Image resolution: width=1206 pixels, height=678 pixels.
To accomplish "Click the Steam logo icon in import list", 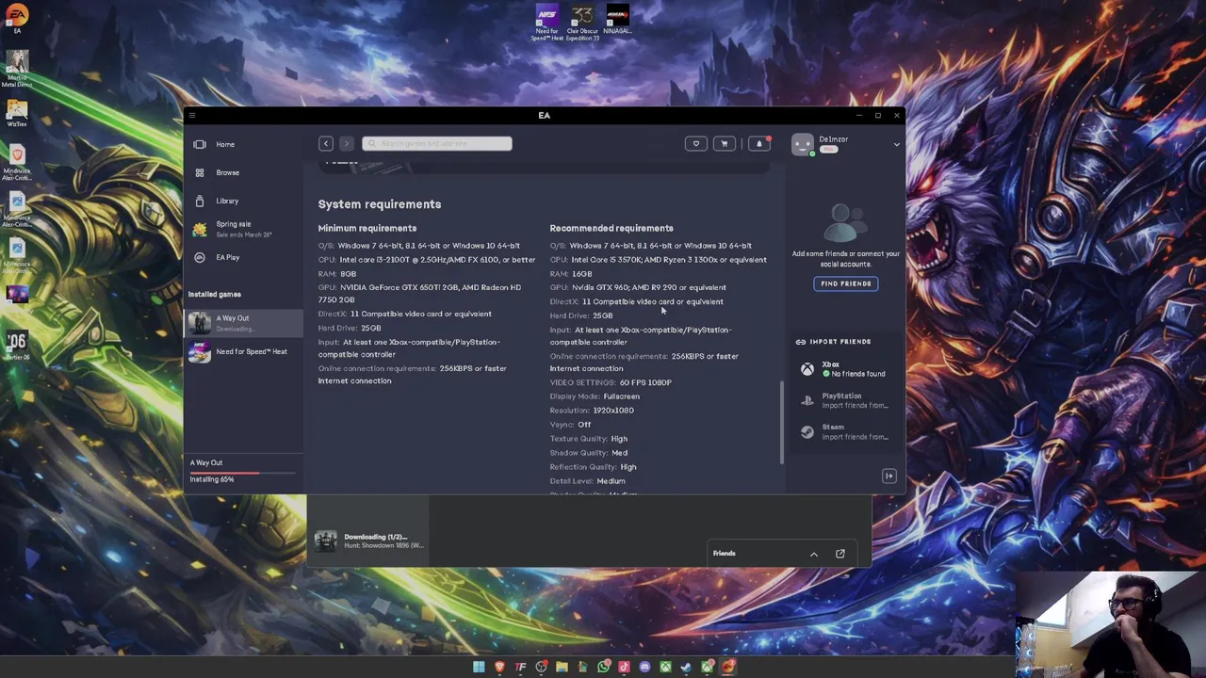I will point(807,432).
